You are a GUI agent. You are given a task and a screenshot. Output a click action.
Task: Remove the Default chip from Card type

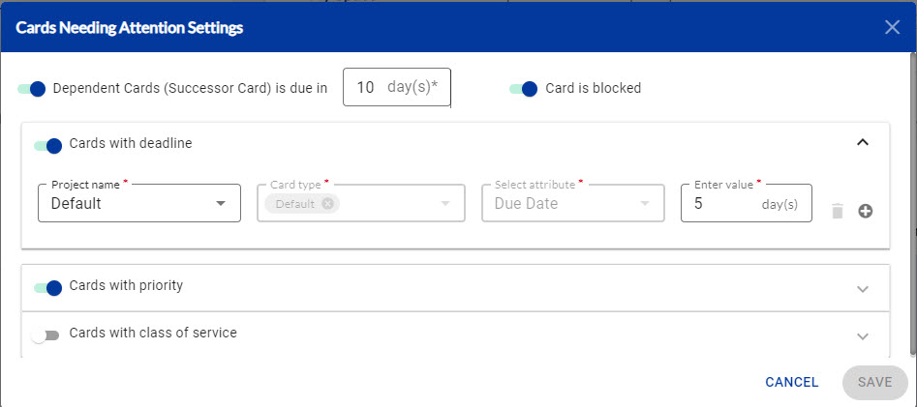tap(327, 204)
